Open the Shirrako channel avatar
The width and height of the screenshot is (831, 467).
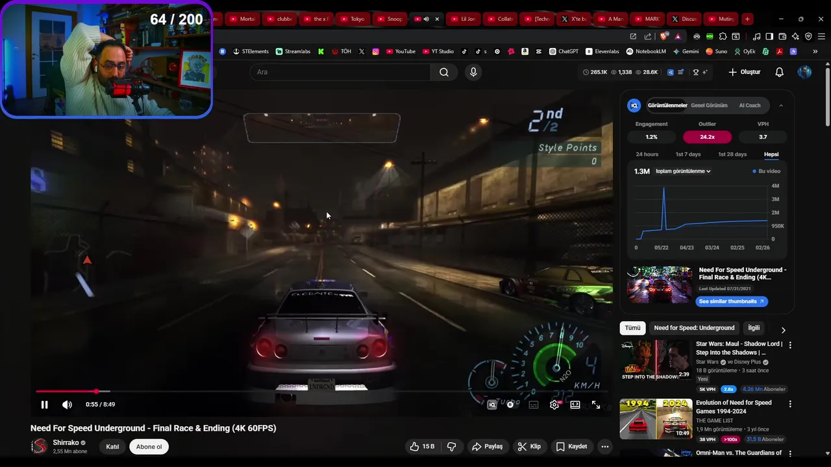pyautogui.click(x=40, y=446)
